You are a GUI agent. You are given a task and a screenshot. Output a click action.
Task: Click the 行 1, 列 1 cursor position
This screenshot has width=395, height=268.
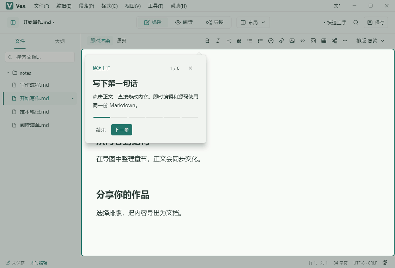318,263
